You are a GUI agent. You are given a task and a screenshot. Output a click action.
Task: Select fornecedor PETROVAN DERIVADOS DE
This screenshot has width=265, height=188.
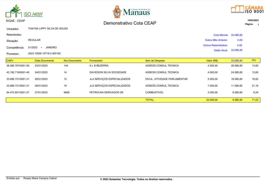coord(106,92)
